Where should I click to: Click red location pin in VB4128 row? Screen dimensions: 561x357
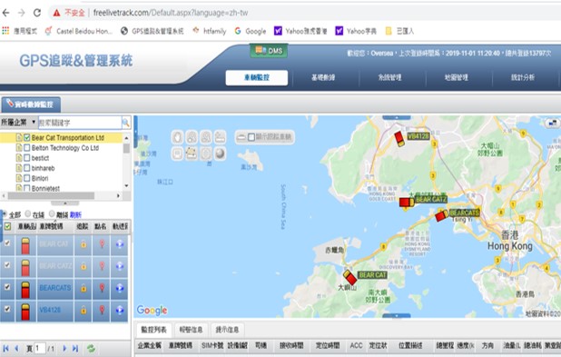(x=102, y=310)
